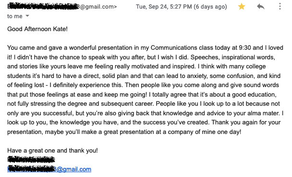The height and width of the screenshot is (177, 292).
Task: Click the '9:30' time in the body
Action: coord(245,48)
